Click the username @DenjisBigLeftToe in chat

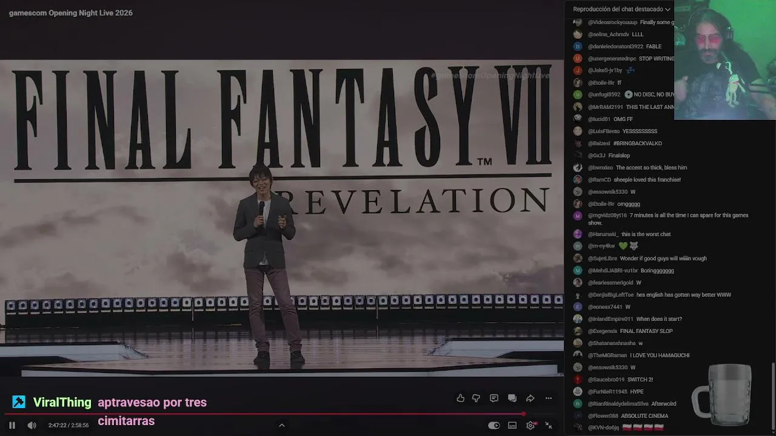pos(611,295)
